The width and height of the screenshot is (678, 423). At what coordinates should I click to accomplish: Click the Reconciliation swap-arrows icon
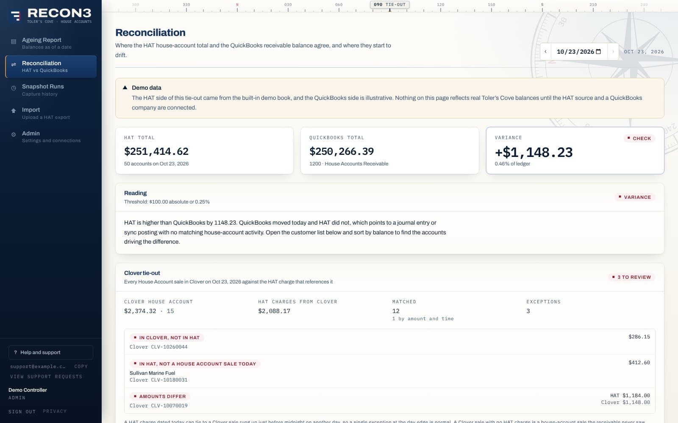coord(14,65)
